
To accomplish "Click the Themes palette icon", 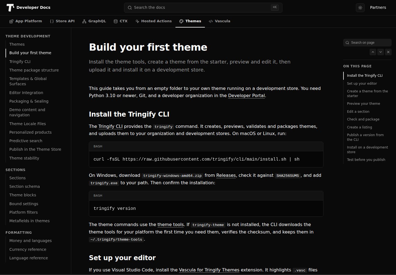I will click(x=181, y=21).
